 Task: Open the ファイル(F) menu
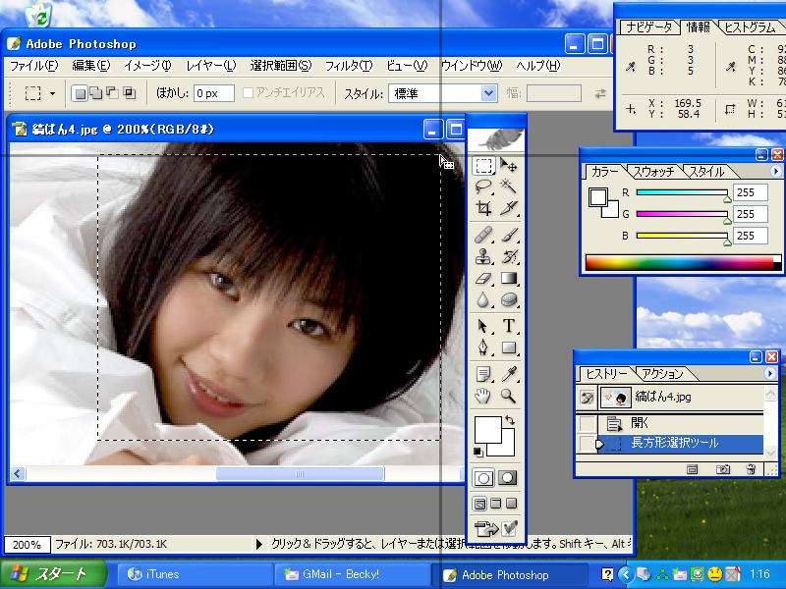[34, 66]
